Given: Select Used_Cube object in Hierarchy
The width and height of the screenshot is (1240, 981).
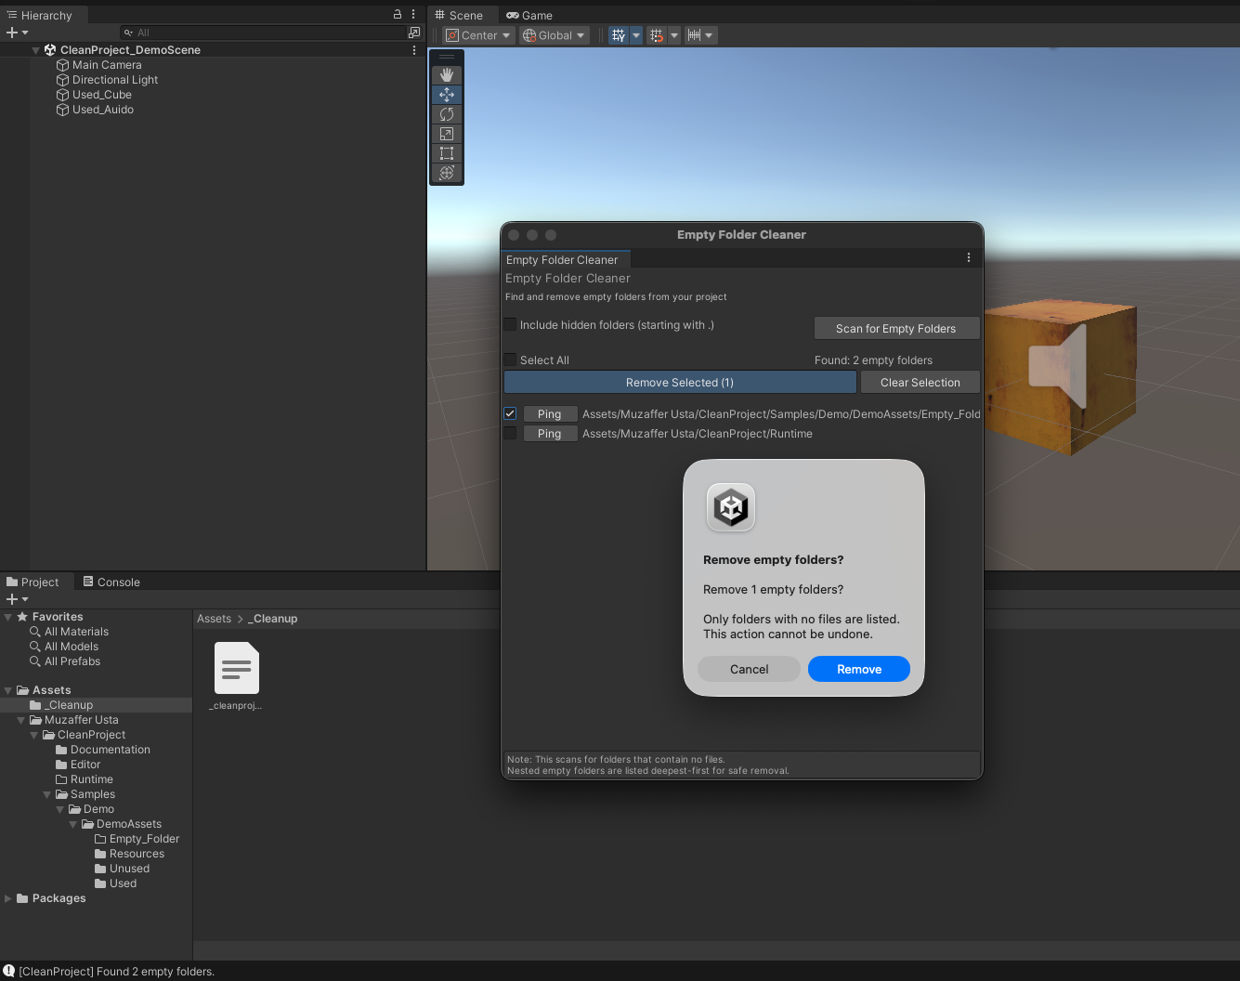Looking at the screenshot, I should click(102, 95).
